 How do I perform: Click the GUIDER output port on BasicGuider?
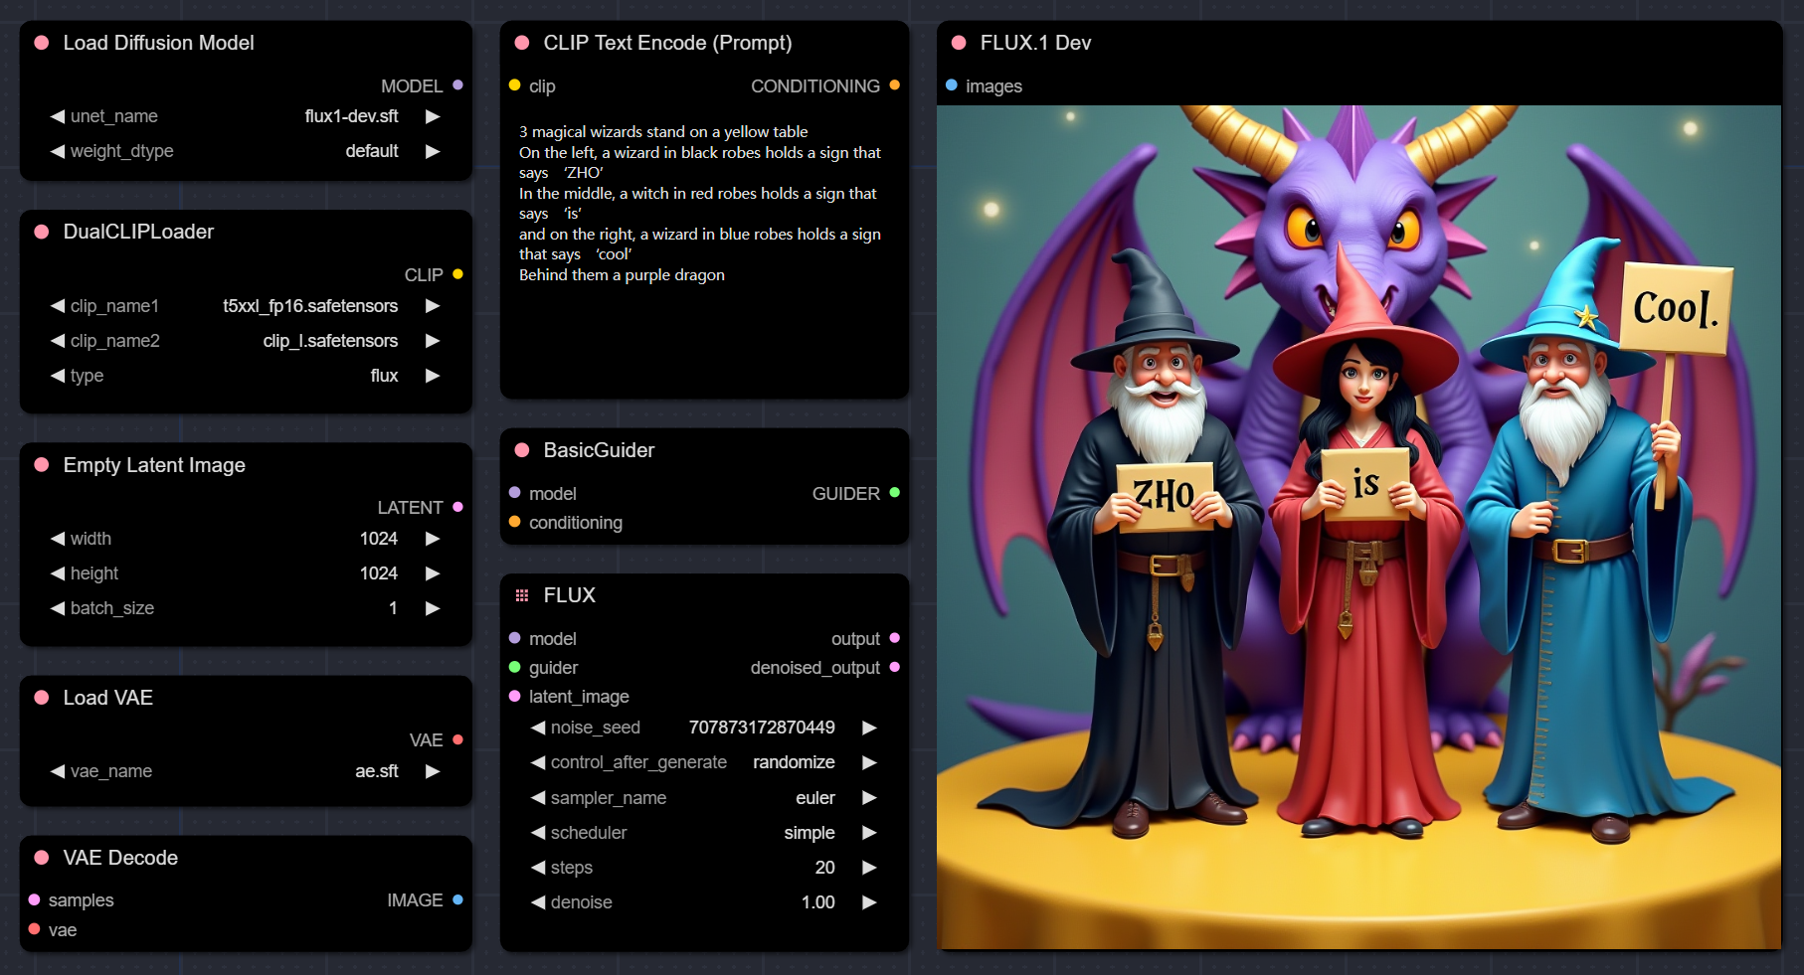894,493
